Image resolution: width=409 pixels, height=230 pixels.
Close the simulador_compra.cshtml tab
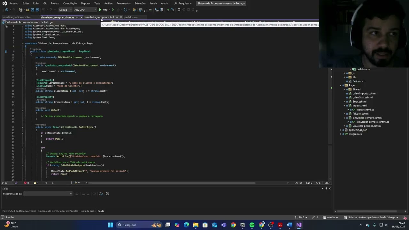point(121,17)
